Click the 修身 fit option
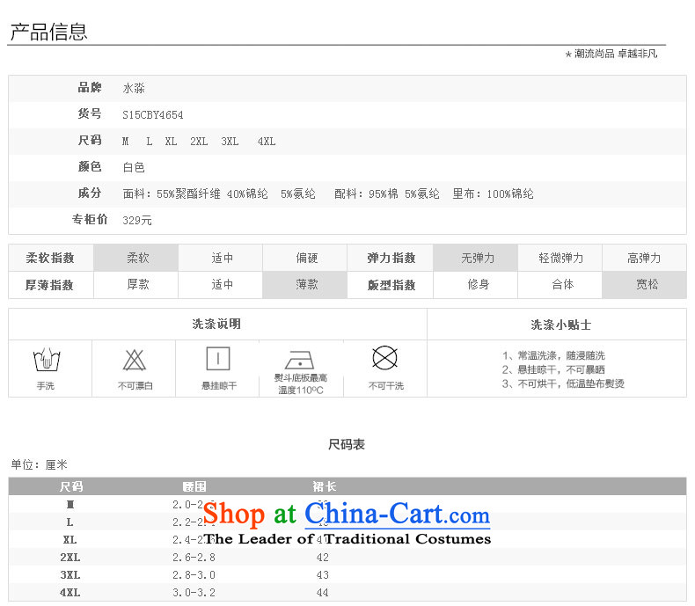Viewport: 695px width, 606px height. tap(478, 285)
